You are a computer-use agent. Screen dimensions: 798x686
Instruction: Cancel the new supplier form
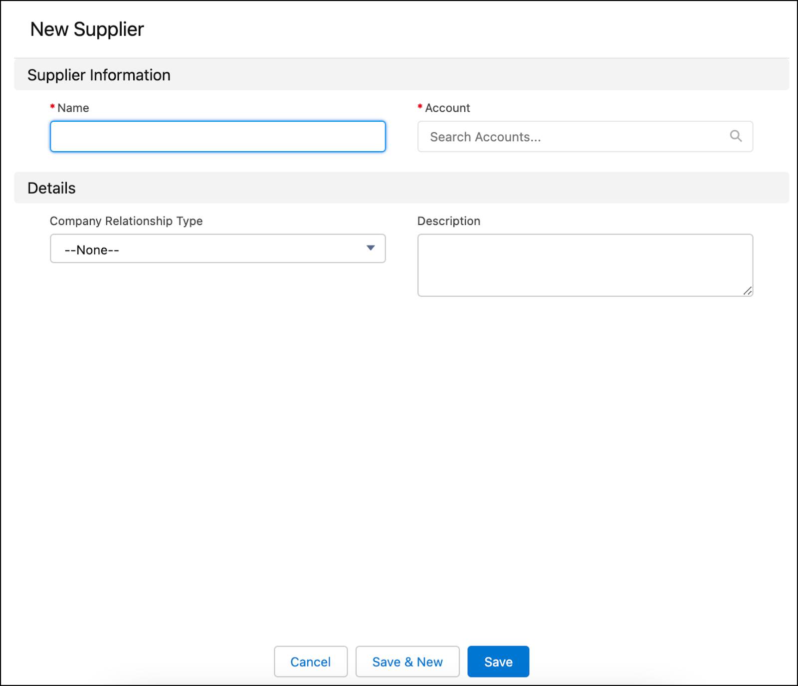pyautogui.click(x=311, y=662)
